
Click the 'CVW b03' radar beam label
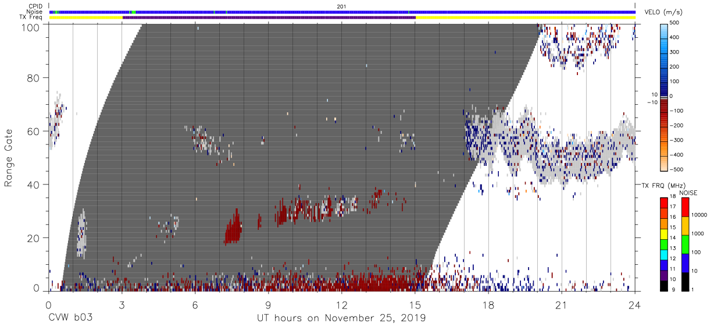(70, 318)
